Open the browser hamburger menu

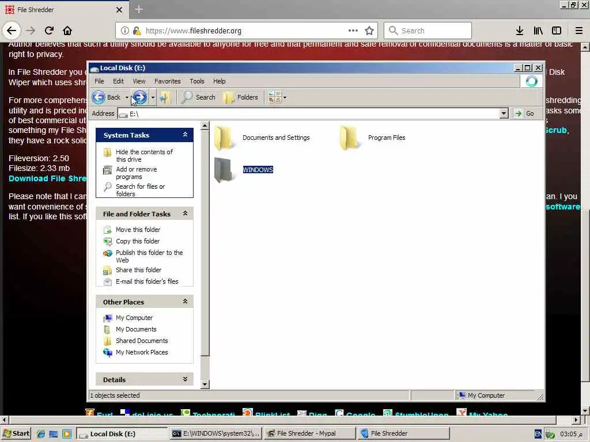579,31
